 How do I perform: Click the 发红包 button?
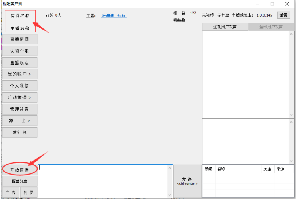coord(19,132)
